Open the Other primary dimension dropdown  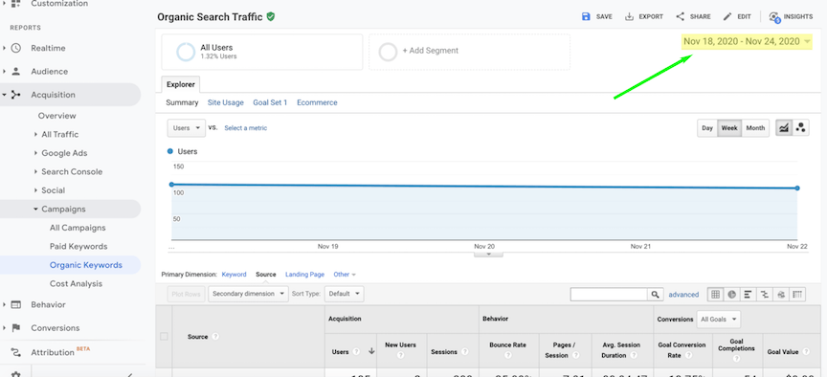pos(345,275)
